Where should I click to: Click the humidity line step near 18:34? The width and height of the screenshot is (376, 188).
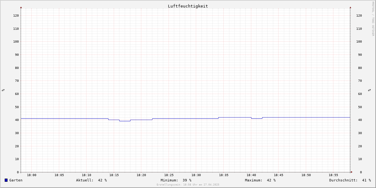pos(218,118)
